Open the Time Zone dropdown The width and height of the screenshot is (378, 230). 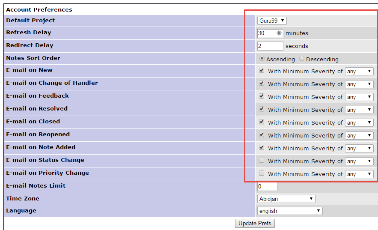[286, 199]
